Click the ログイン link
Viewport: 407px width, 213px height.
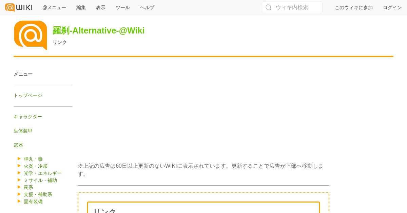(392, 7)
